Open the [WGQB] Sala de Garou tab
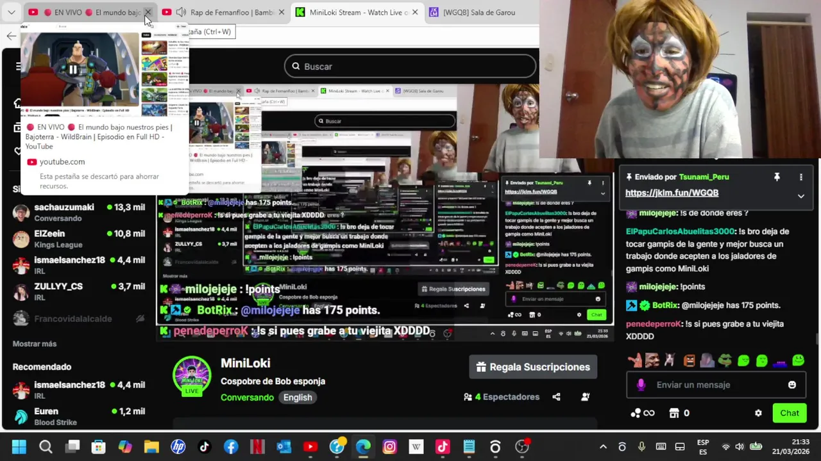 point(479,12)
